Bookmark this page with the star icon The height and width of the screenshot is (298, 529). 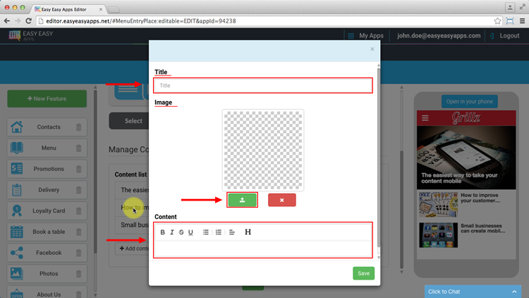pyautogui.click(x=497, y=21)
